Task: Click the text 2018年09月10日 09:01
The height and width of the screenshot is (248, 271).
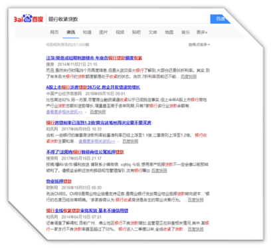Action: point(106,94)
